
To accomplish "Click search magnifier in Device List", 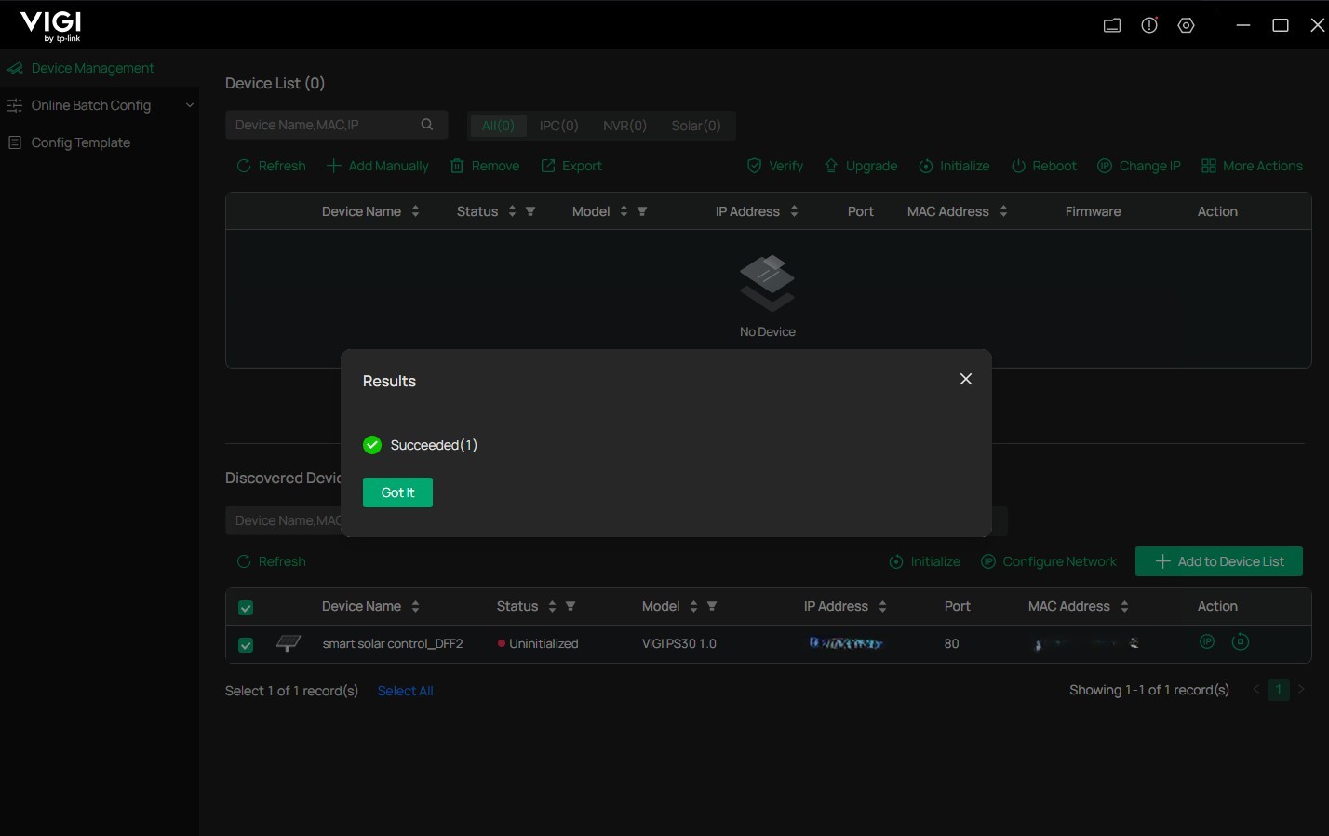I will click(x=427, y=125).
